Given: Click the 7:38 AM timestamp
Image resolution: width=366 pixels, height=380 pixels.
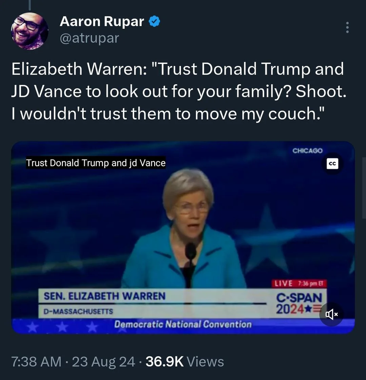Looking at the screenshot, I should tap(36, 361).
